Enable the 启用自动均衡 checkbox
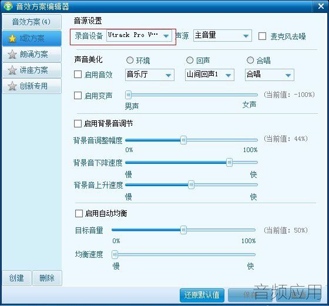 79,214
